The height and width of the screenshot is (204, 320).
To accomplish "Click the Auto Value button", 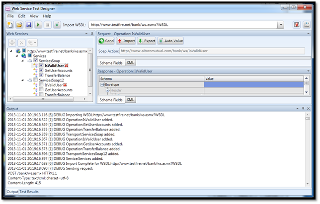I will [170, 41].
